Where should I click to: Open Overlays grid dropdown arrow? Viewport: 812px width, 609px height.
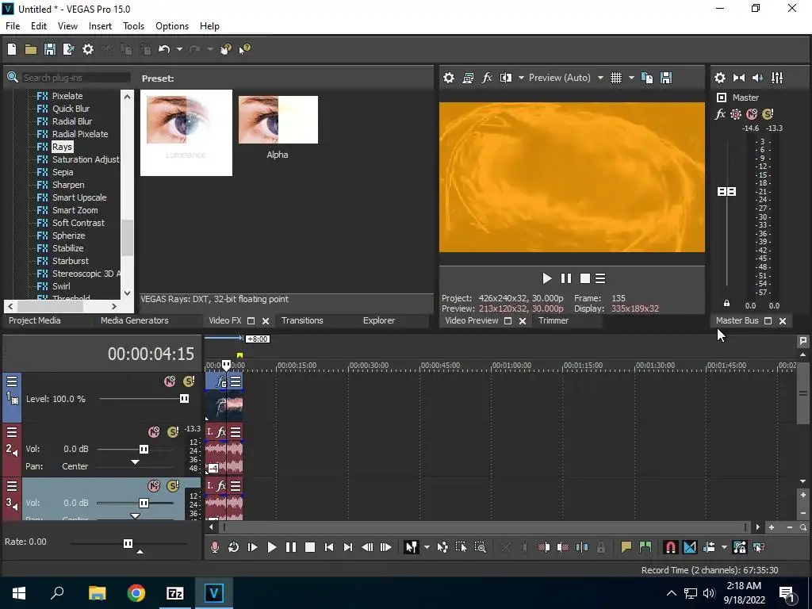pos(631,78)
